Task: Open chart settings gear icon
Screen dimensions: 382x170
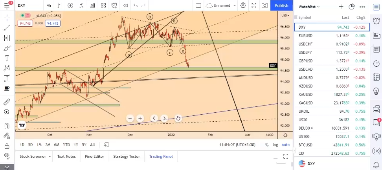Action: (x=243, y=5)
